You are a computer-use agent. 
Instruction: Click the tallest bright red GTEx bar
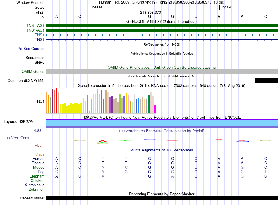click(x=56, y=101)
